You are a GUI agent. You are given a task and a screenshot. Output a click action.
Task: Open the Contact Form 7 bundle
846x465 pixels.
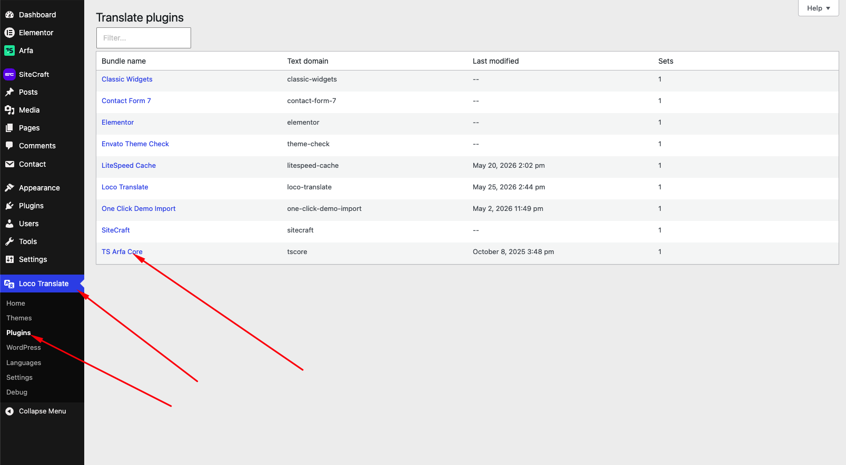point(126,101)
